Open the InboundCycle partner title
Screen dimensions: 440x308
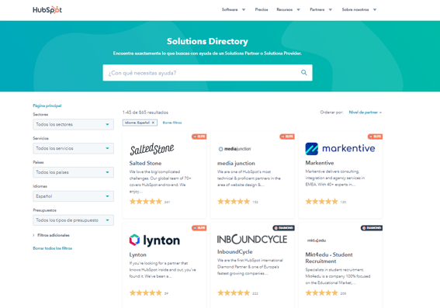[x=234, y=251]
